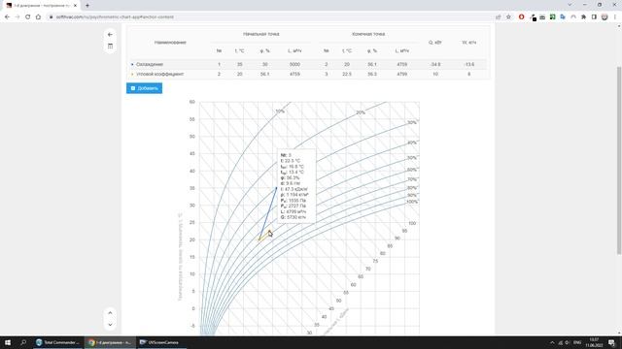This screenshot has height=349, width=622.
Task: Open the tab search chevron in the title bar
Action: tap(570, 5)
